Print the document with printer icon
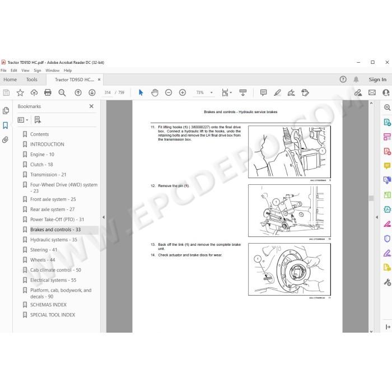 click(48, 93)
